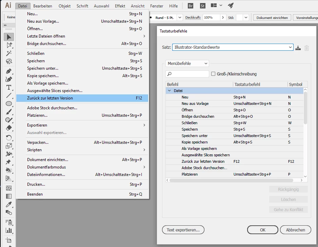Open Adobe Stock via St icon
The image size is (318, 247).
(202, 6)
